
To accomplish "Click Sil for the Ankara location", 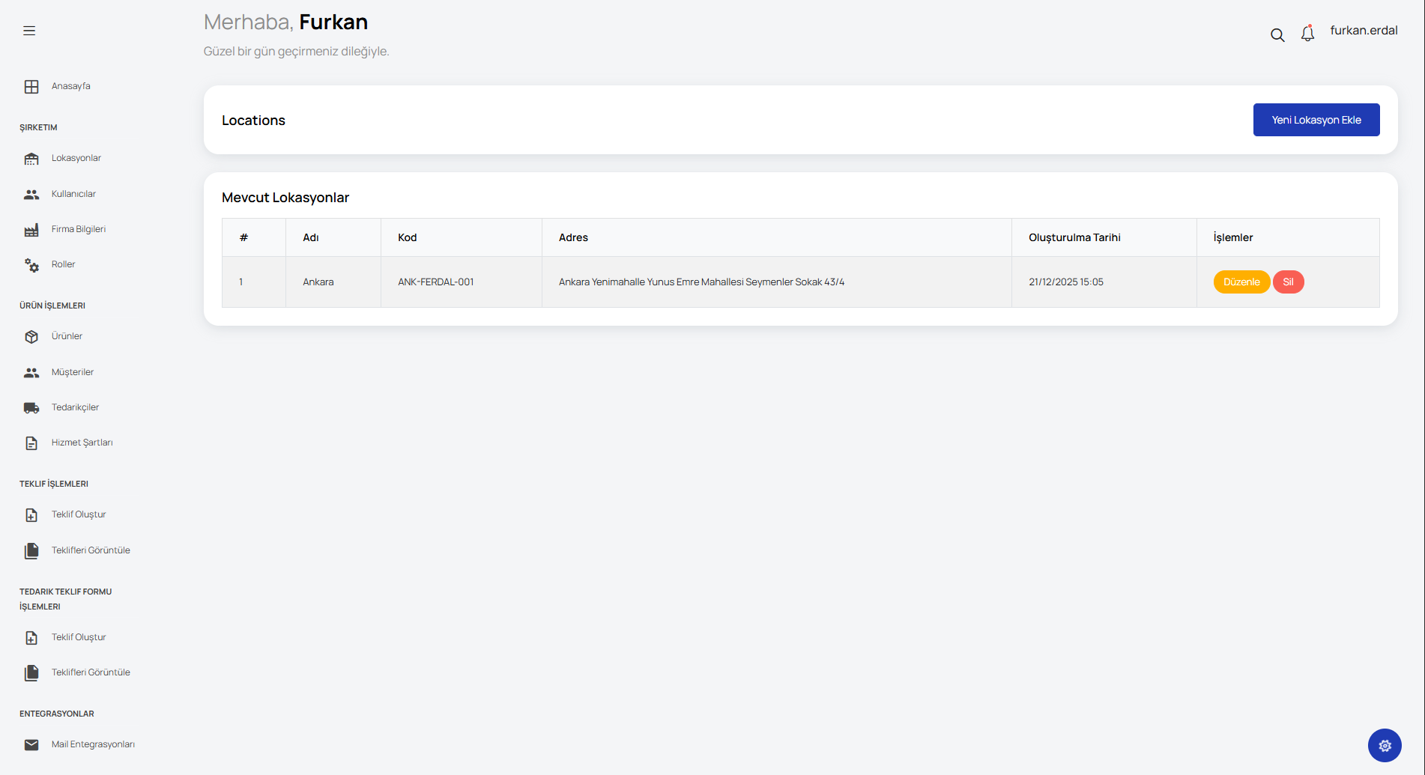I will click(x=1288, y=282).
